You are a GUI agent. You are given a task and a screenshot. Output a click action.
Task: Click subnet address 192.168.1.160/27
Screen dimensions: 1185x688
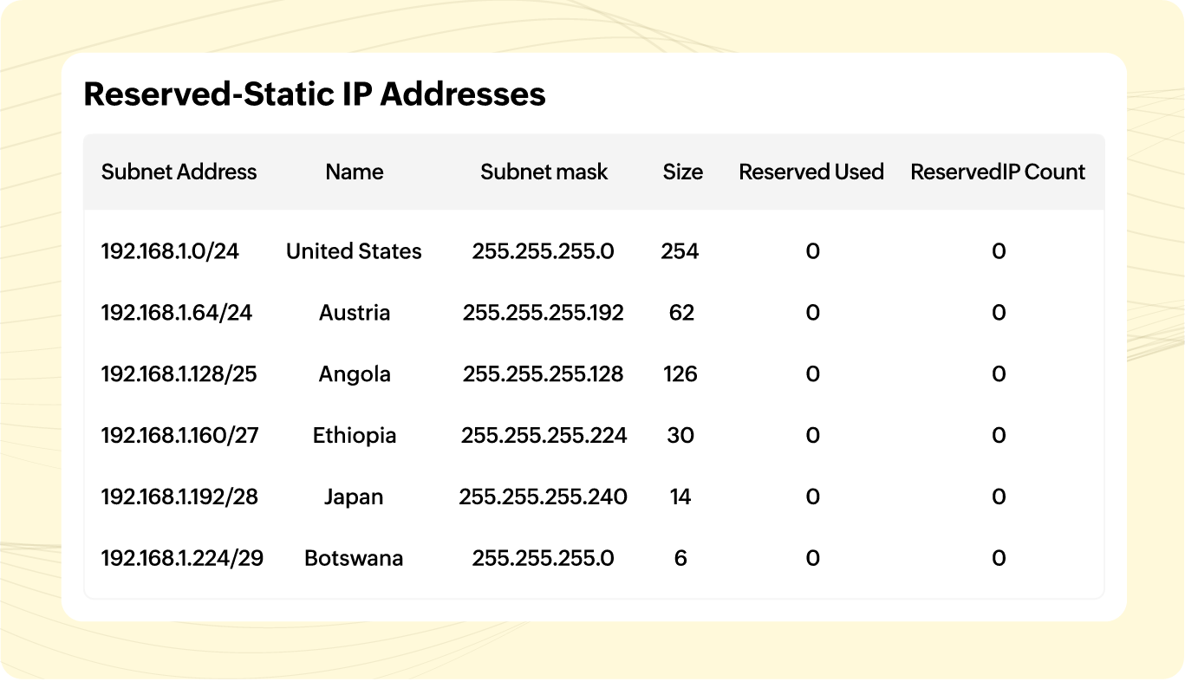(179, 435)
